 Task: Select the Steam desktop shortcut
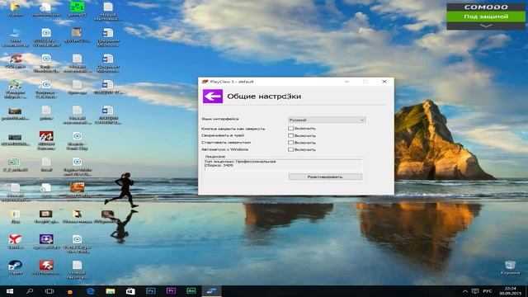15,268
